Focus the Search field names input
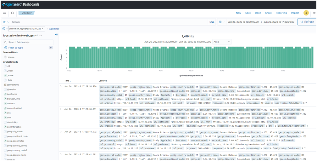The width and height of the screenshot is (317, 161). click(x=28, y=42)
